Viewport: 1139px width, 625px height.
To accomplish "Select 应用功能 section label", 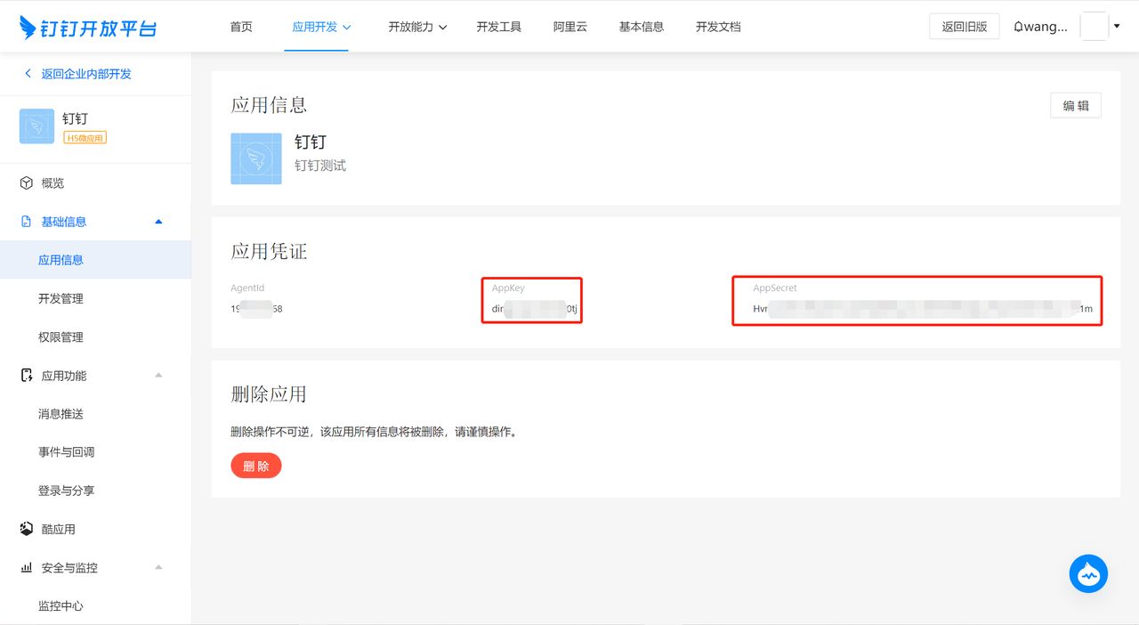I will click(64, 376).
